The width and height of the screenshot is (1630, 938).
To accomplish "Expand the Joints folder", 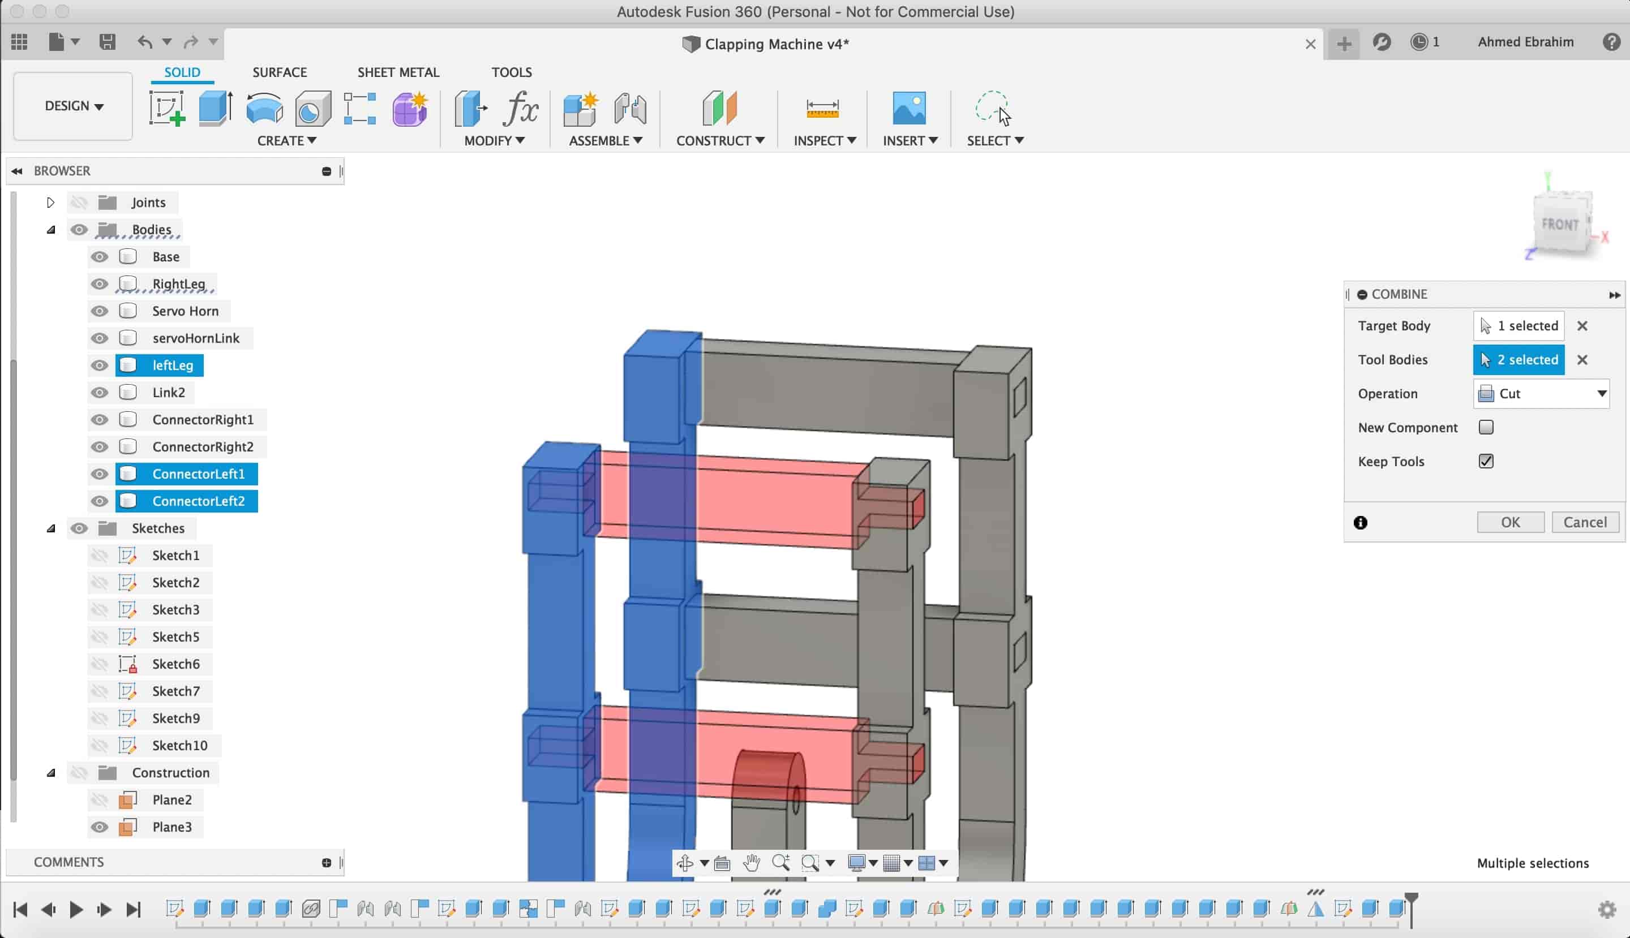I will point(50,203).
